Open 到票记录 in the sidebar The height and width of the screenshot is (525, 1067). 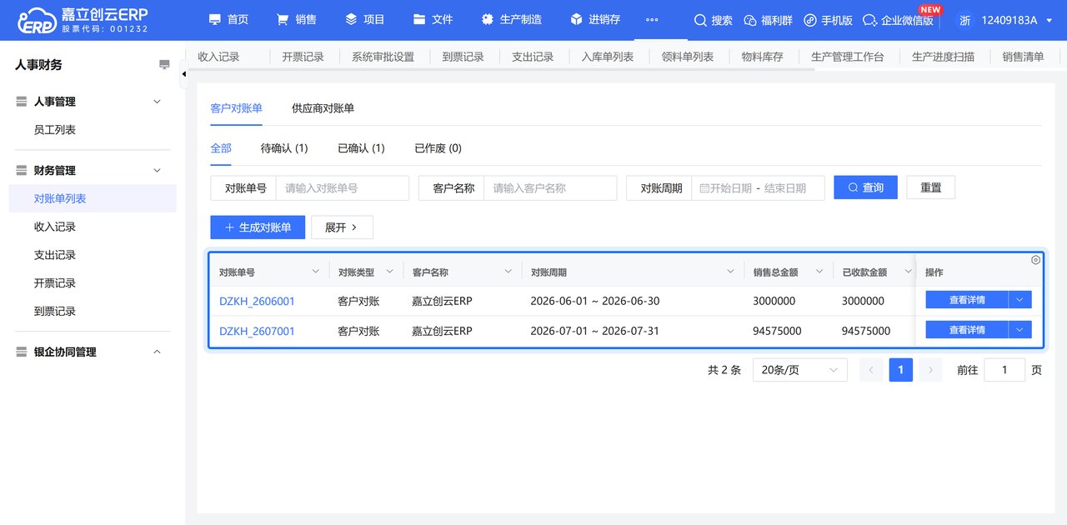tap(55, 311)
